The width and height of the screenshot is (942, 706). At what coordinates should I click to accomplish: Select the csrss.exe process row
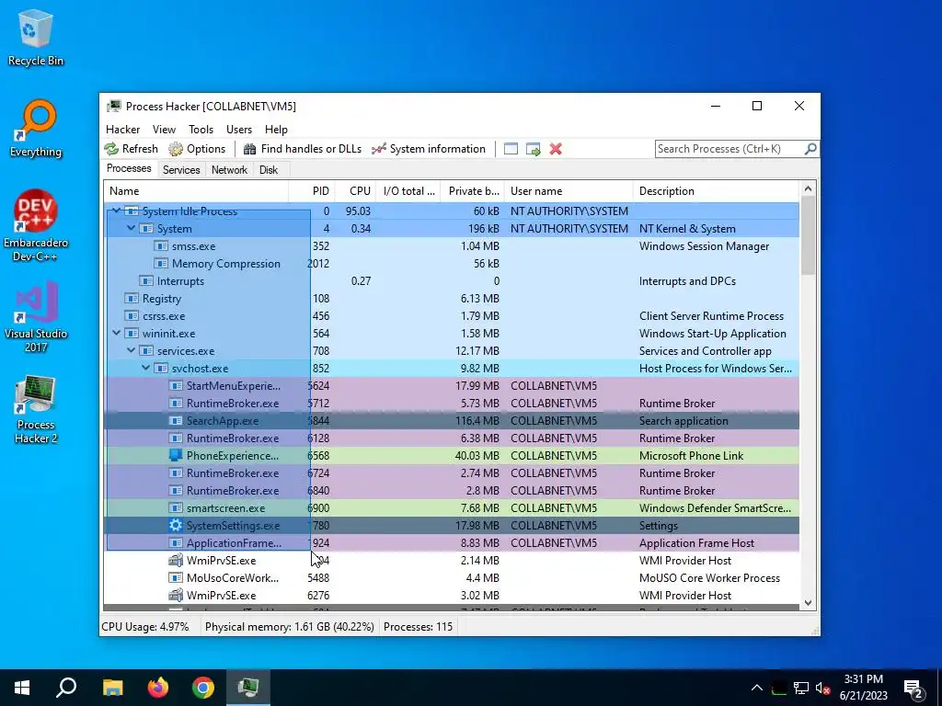click(x=452, y=316)
